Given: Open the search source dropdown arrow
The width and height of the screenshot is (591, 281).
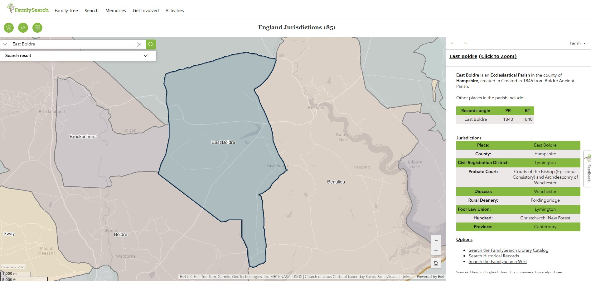Looking at the screenshot, I should point(5,44).
